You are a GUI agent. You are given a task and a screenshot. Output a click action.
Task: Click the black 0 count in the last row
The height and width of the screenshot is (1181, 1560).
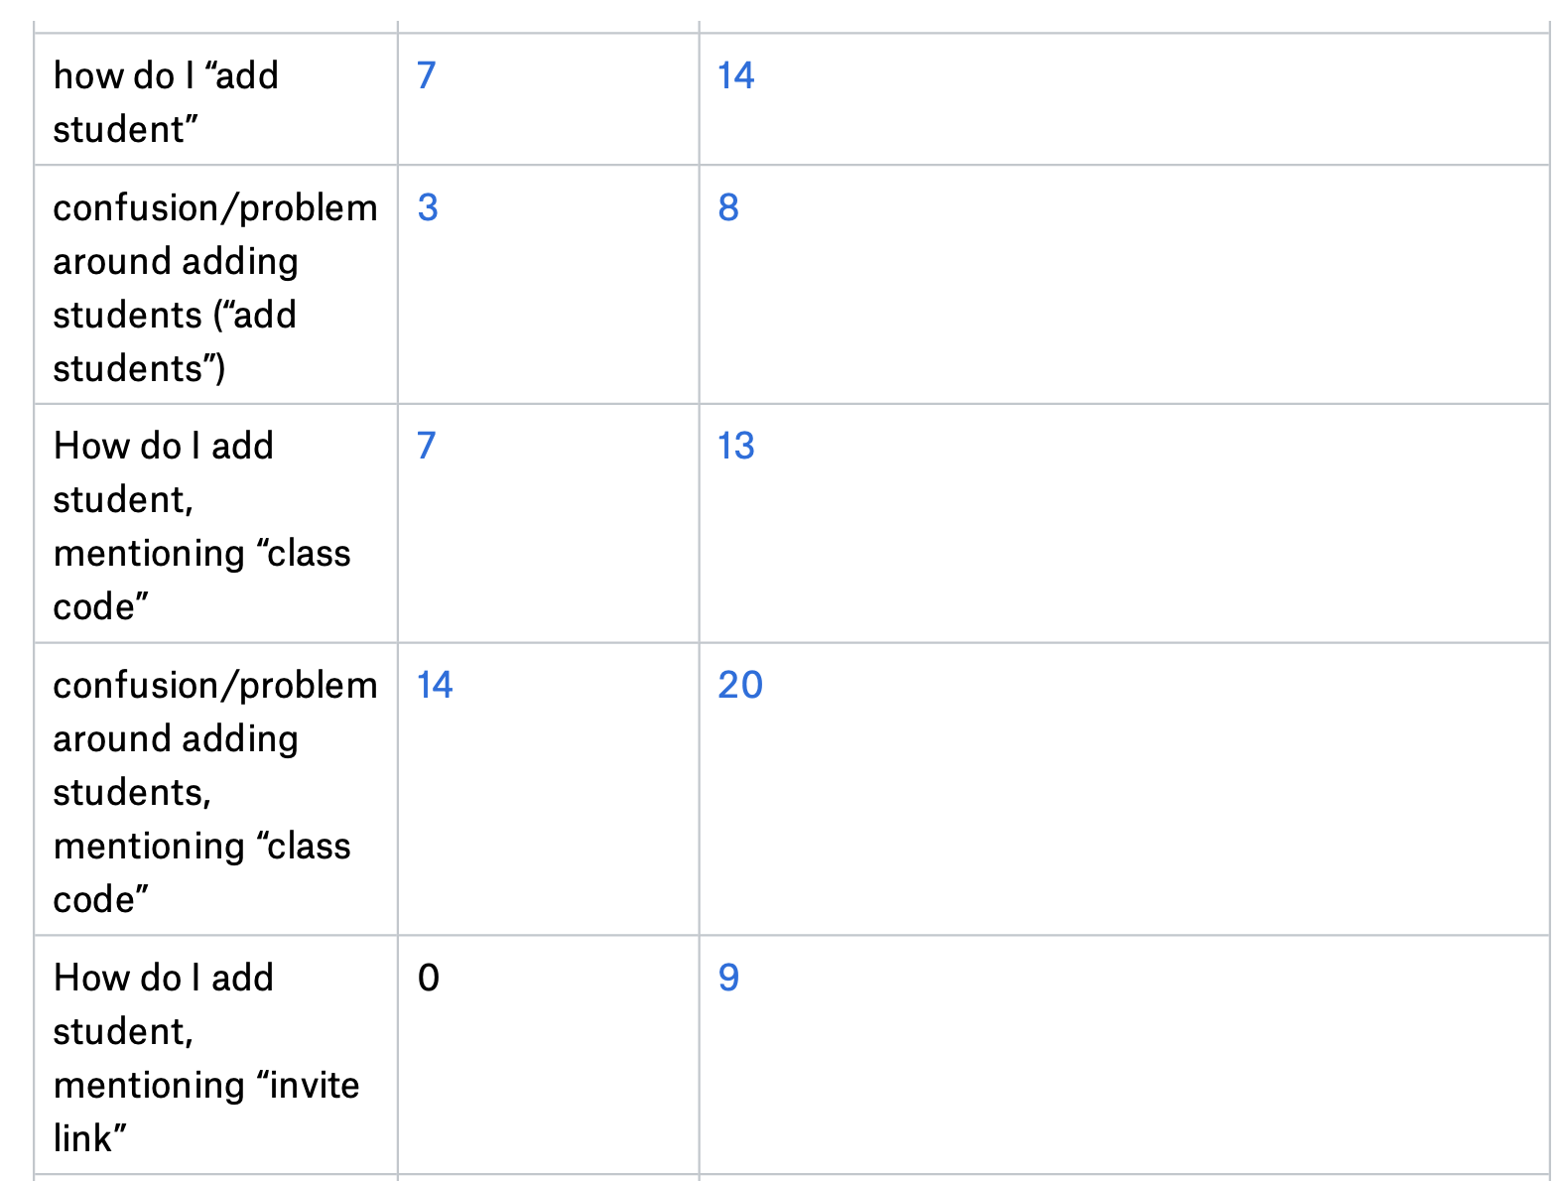click(428, 978)
